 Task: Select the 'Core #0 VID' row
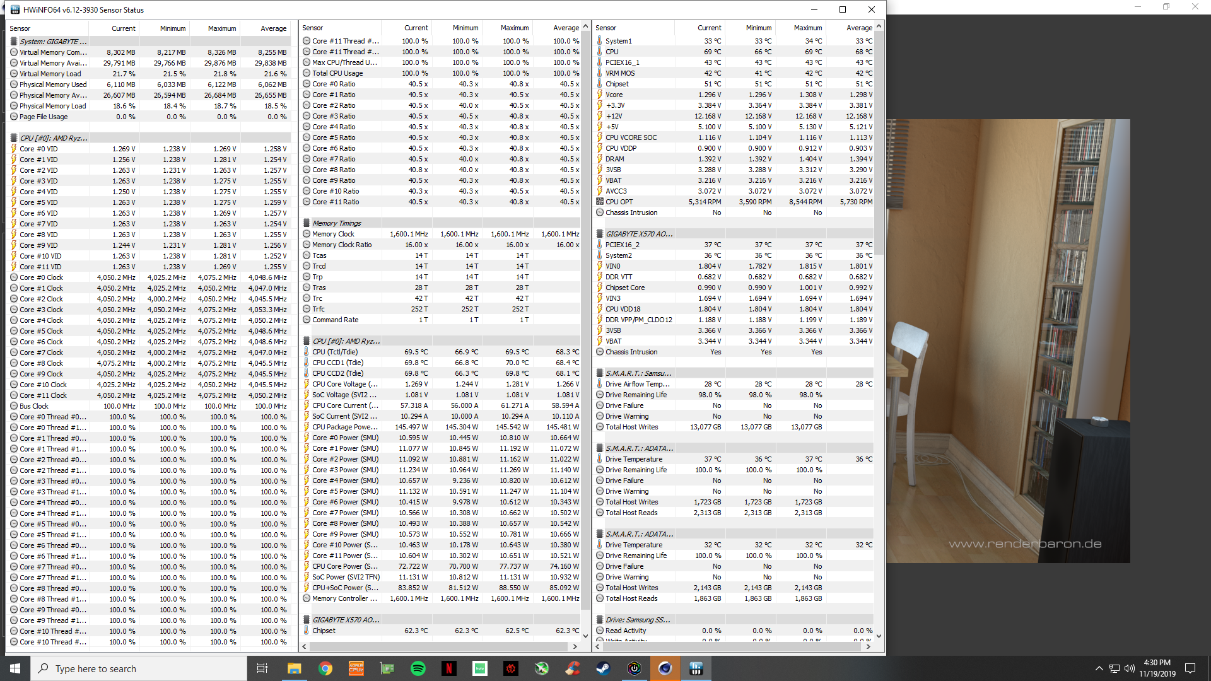(148, 149)
